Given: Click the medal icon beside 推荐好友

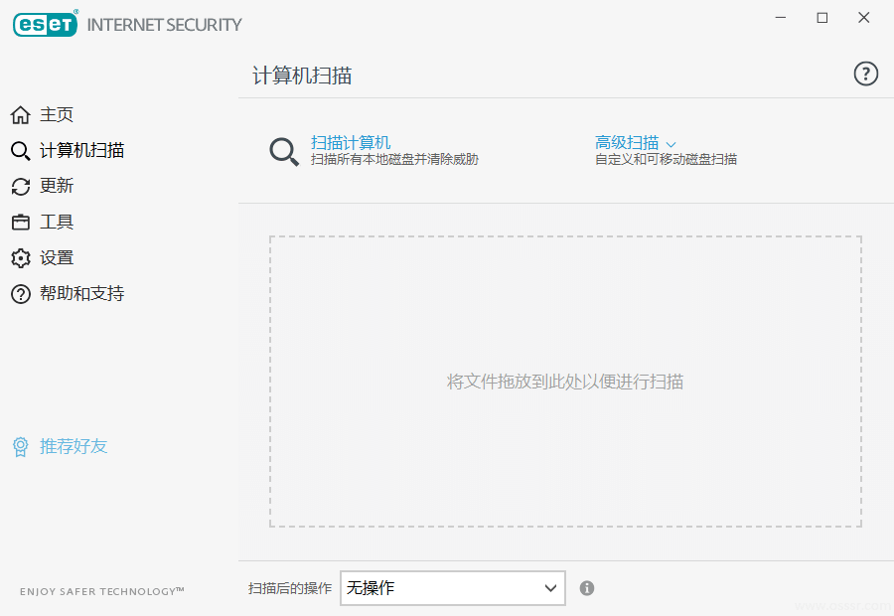Looking at the screenshot, I should [20, 447].
